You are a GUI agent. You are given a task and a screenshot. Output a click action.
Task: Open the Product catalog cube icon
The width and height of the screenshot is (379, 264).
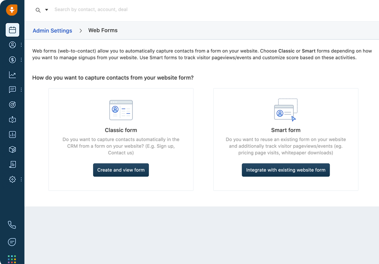click(12, 149)
